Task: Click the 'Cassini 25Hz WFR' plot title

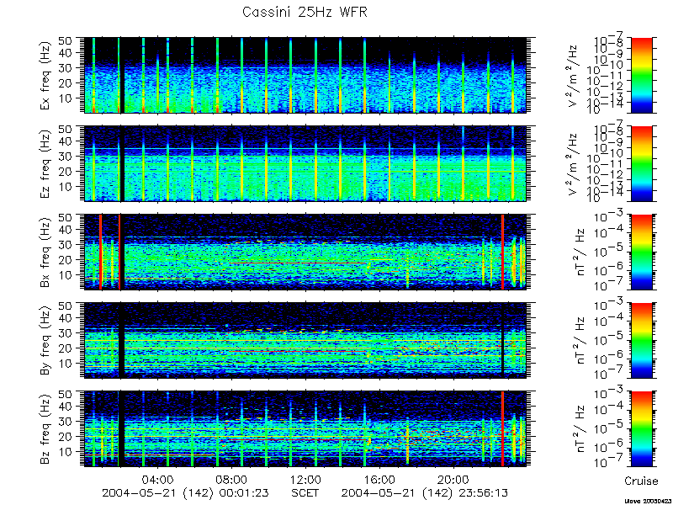Action: tap(305, 12)
